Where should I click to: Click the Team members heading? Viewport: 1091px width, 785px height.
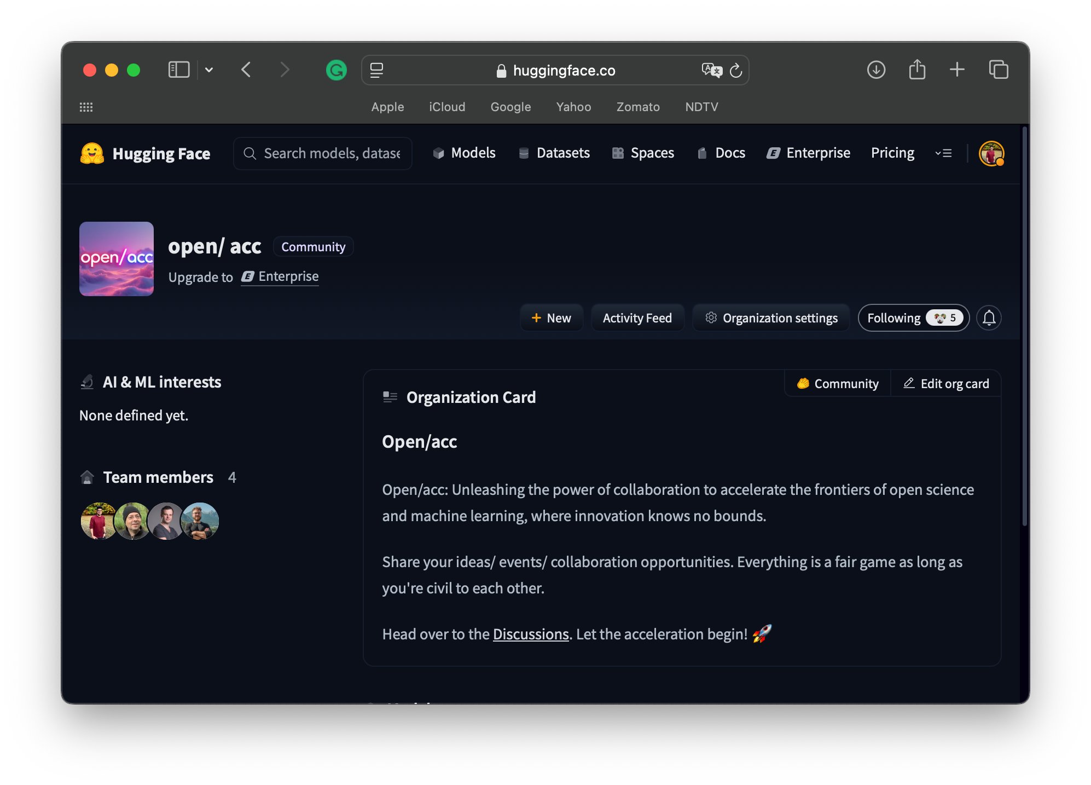(158, 477)
